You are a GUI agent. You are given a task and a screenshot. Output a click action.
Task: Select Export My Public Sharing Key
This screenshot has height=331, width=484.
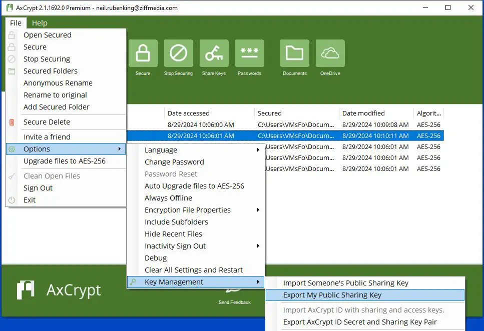coord(365,295)
